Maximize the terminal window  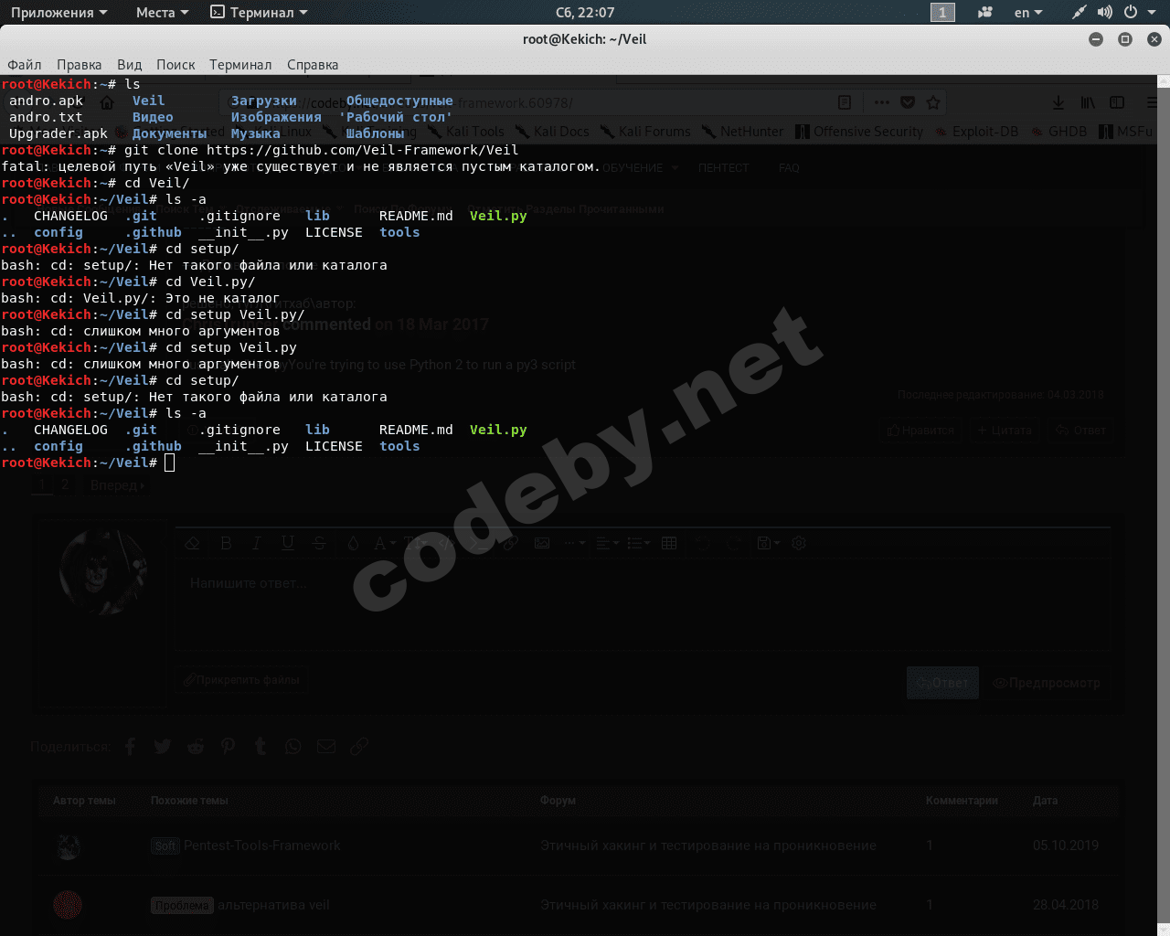tap(1125, 39)
